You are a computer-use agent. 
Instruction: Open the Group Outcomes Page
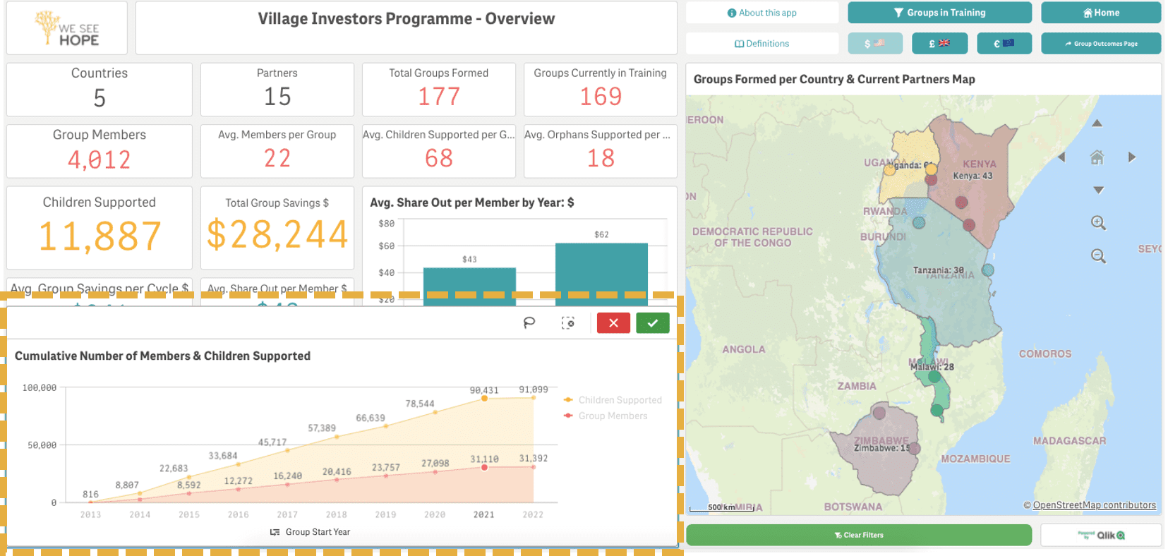pyautogui.click(x=1101, y=43)
